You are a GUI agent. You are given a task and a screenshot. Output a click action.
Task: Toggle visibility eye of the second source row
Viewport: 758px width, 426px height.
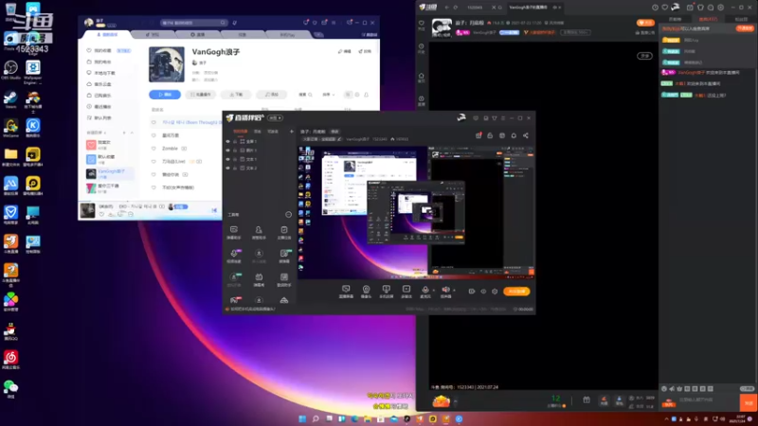[227, 151]
